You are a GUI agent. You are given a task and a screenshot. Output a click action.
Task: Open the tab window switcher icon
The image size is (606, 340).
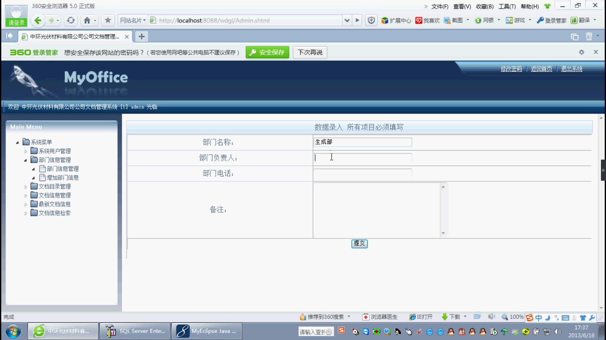point(575,37)
